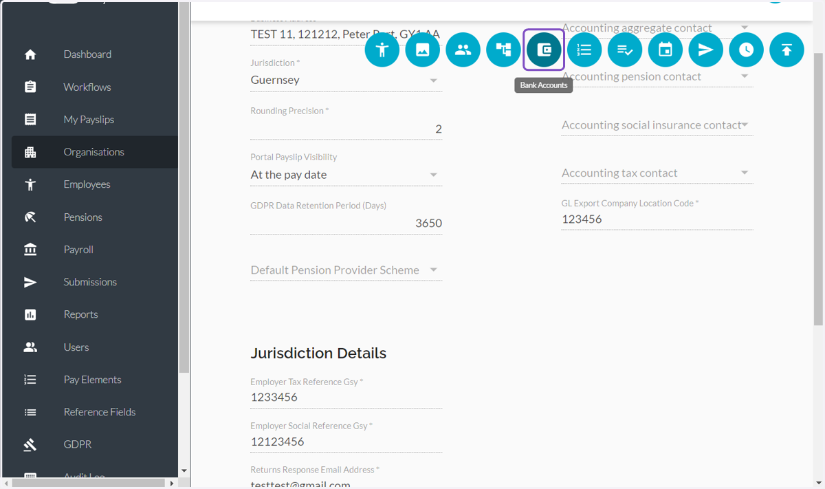Click the Rounding Precision field
The width and height of the screenshot is (825, 489).
click(346, 129)
